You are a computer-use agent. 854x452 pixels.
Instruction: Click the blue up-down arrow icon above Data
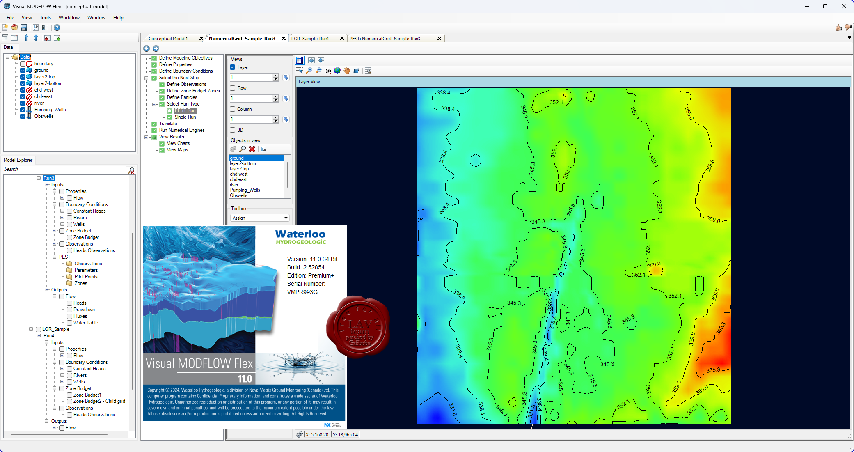[x=36, y=38]
